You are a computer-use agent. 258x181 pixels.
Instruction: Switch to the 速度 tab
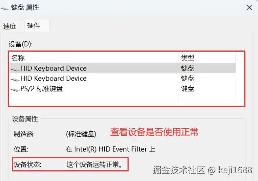point(10,26)
